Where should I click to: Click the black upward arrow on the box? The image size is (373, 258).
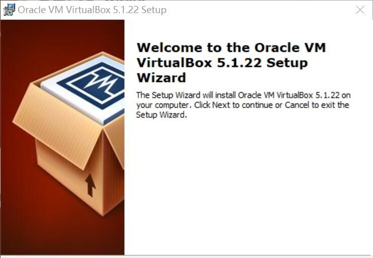[x=91, y=185]
